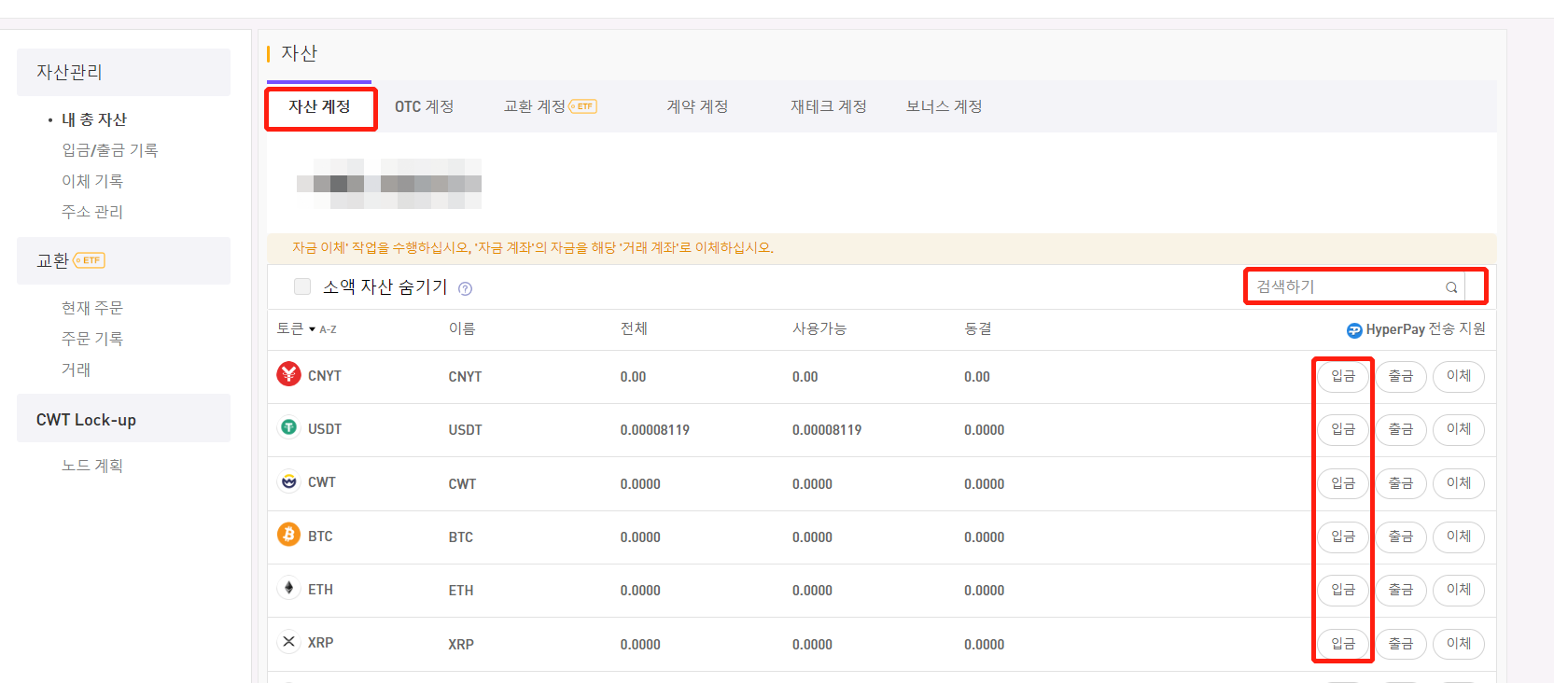Open the 계약 계정 tab
Screen dimensions: 1554x683
tap(697, 106)
